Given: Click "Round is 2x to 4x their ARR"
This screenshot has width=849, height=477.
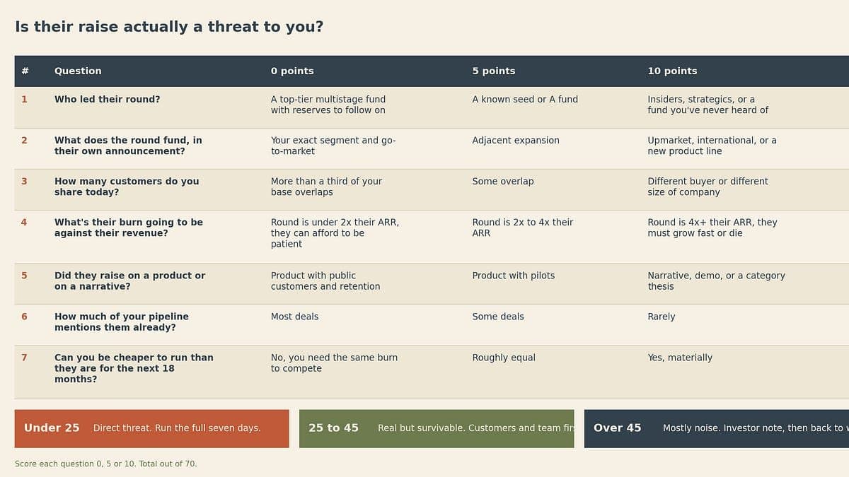Looking at the screenshot, I should [523, 228].
